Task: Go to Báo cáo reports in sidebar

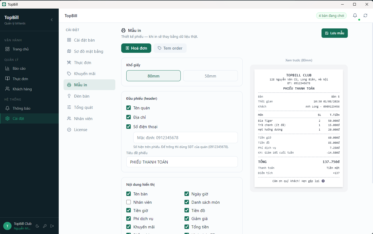Action: (x=29, y=68)
